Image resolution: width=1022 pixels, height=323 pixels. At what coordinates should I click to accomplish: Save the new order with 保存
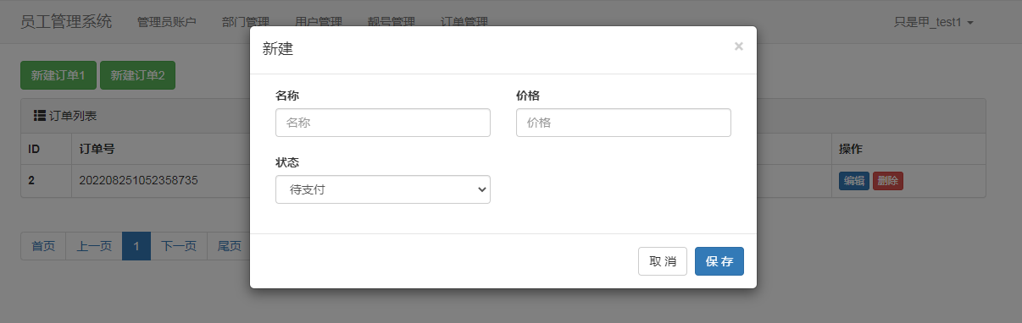[x=719, y=261]
